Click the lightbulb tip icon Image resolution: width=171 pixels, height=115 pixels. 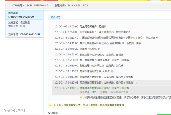coord(50,105)
